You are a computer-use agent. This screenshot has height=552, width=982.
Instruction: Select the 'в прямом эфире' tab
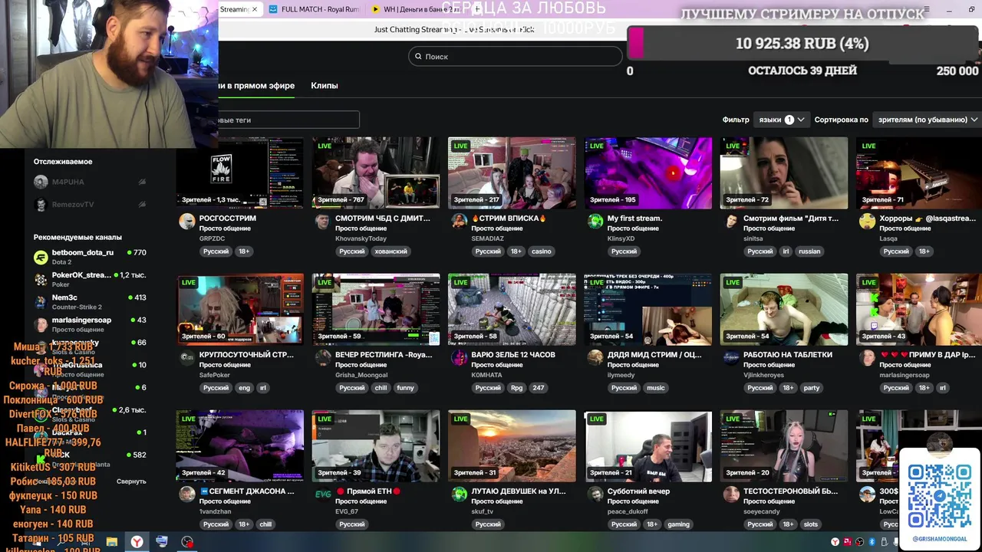coord(257,85)
